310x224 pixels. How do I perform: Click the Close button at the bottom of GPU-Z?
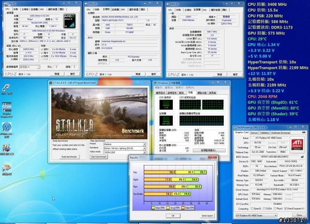(x=299, y=215)
